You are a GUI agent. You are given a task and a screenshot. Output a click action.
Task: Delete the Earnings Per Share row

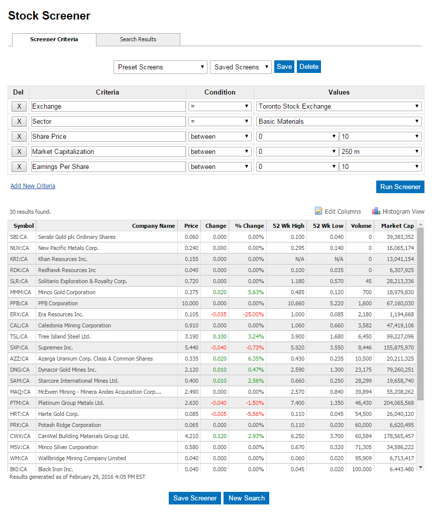coord(19,166)
